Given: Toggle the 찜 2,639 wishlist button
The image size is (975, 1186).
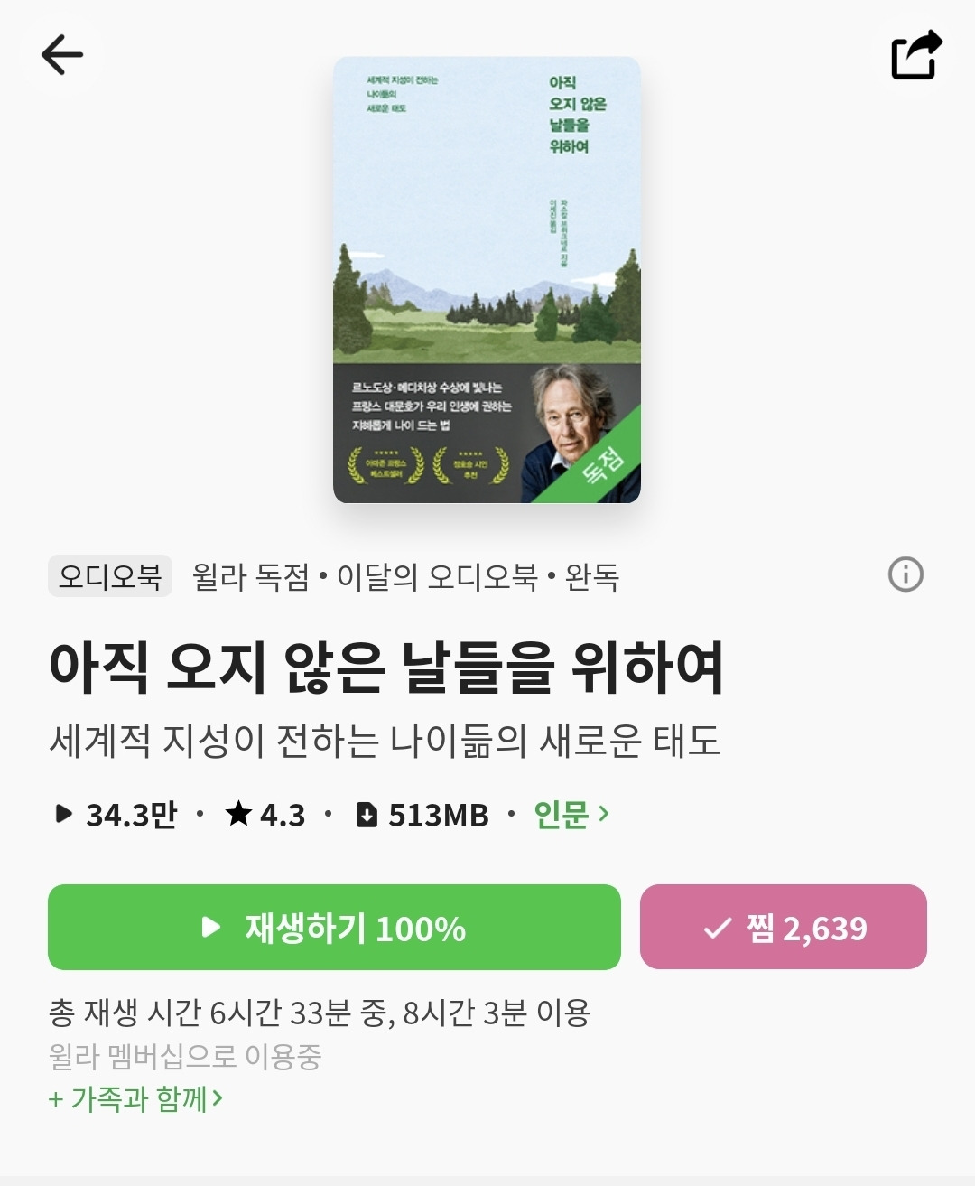Looking at the screenshot, I should (784, 927).
